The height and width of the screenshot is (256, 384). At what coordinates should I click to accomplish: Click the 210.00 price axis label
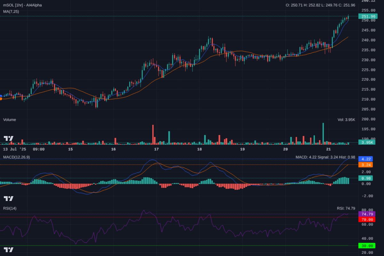coord(368,100)
